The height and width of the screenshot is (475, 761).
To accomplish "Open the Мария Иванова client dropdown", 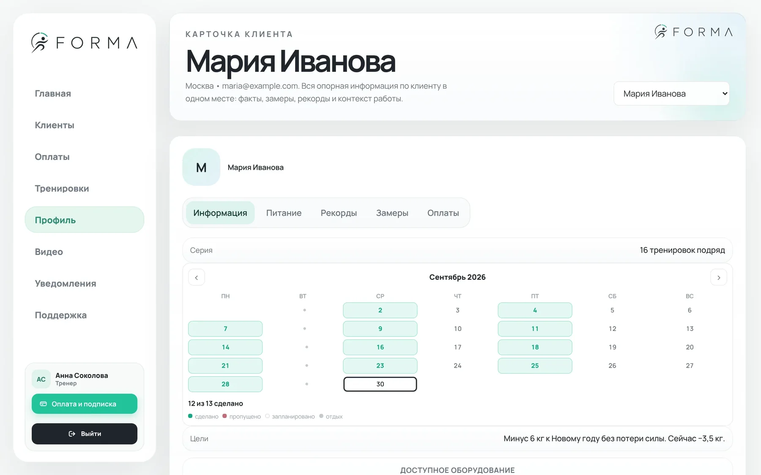I will (x=671, y=94).
